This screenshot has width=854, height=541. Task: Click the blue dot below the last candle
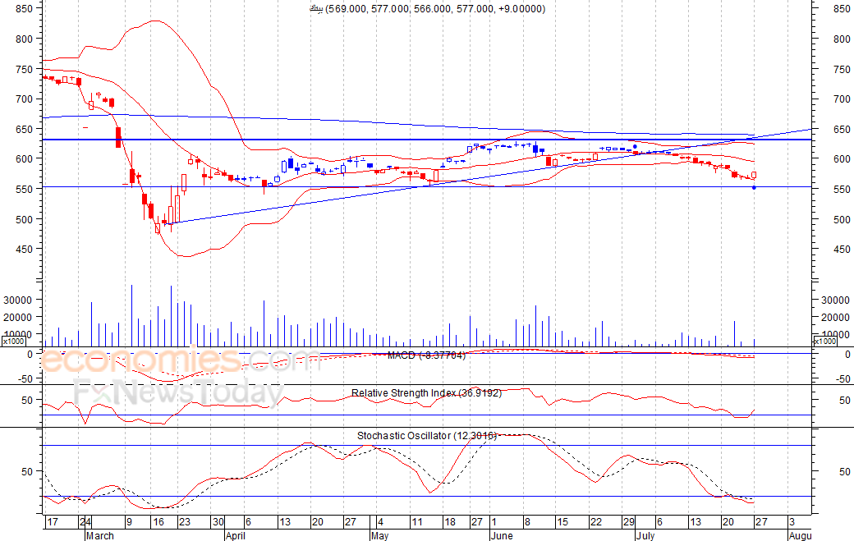[754, 188]
